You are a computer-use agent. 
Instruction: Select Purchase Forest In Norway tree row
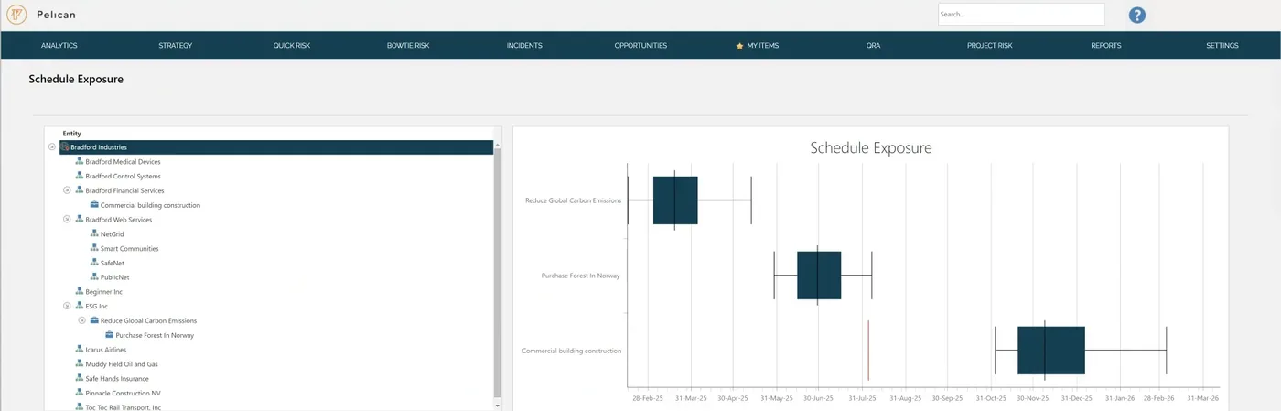click(x=155, y=335)
